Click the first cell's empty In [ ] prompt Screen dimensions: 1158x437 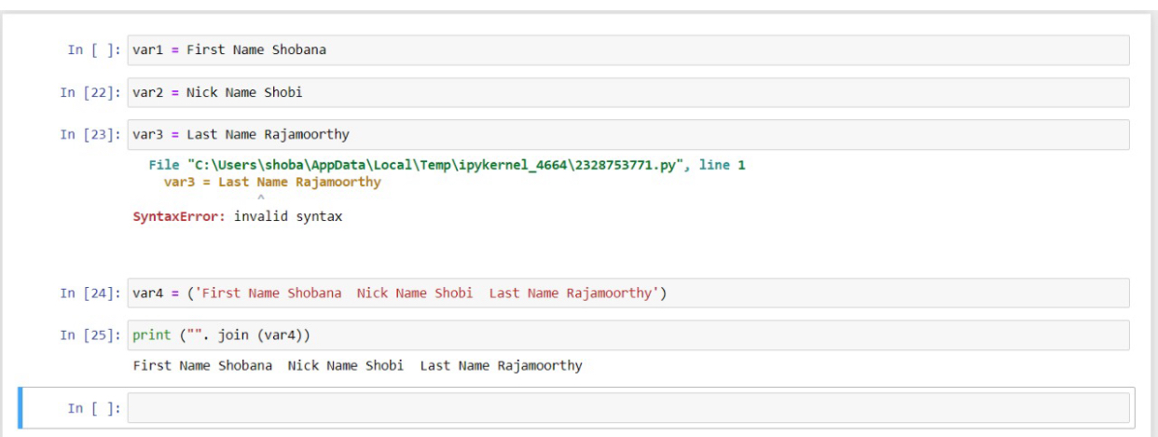[x=93, y=50]
